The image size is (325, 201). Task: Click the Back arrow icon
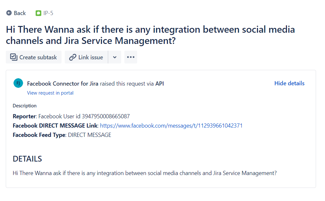coord(9,13)
